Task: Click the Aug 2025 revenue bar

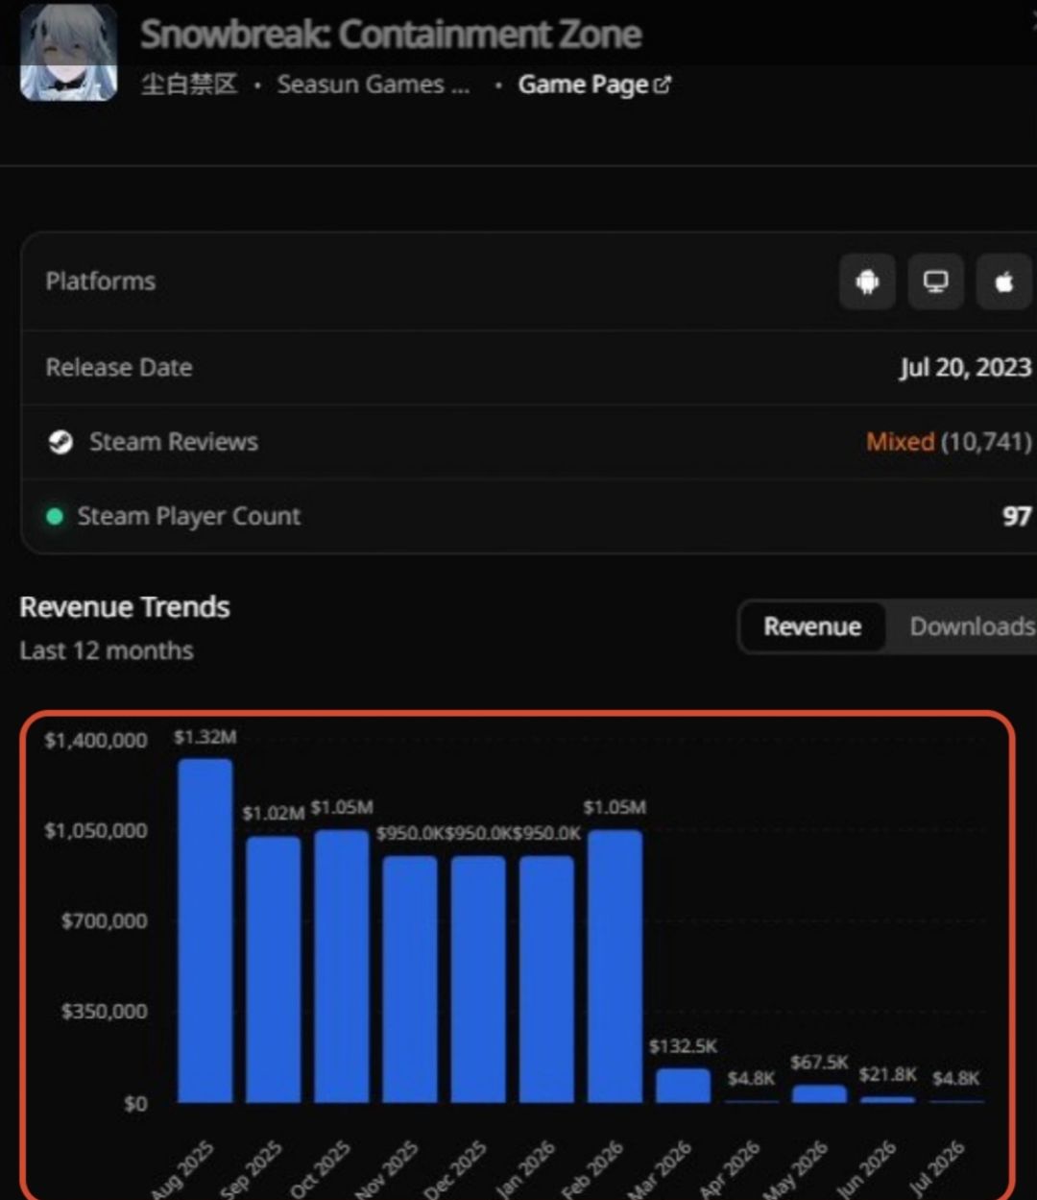Action: point(205,930)
